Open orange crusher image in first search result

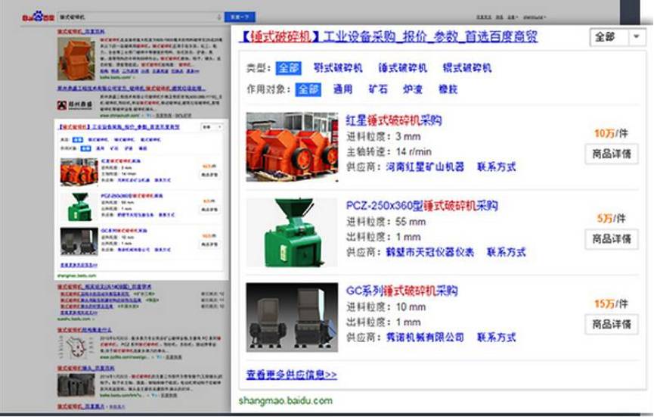pyautogui.click(x=76, y=59)
